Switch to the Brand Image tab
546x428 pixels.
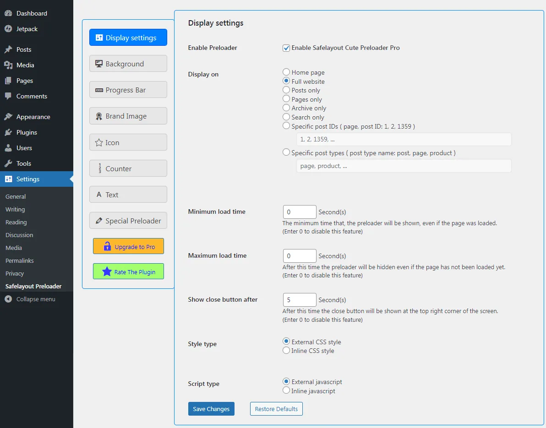click(128, 116)
